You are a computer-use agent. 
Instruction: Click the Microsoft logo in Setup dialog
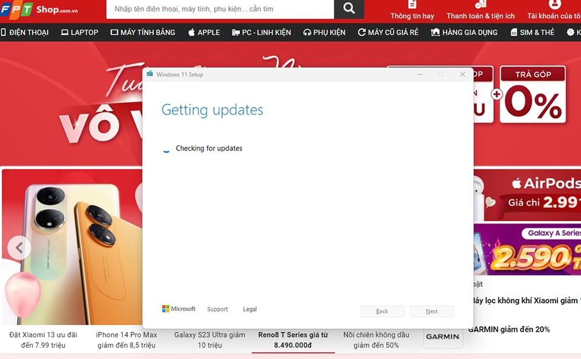pyautogui.click(x=179, y=309)
